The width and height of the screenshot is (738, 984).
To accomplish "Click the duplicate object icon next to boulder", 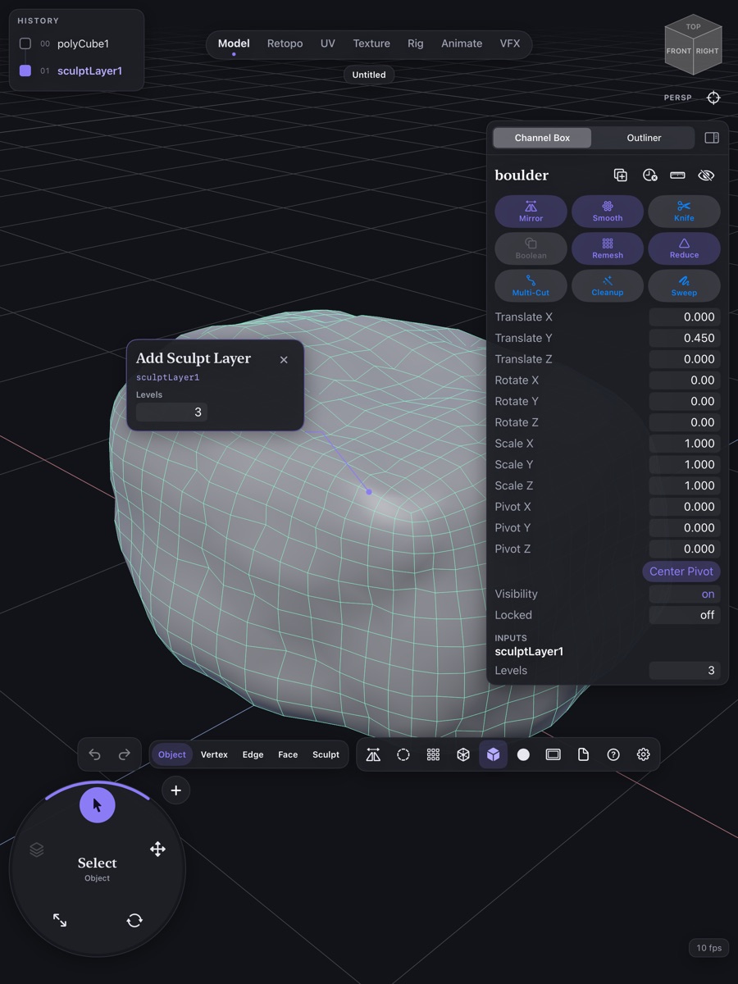I will point(621,175).
